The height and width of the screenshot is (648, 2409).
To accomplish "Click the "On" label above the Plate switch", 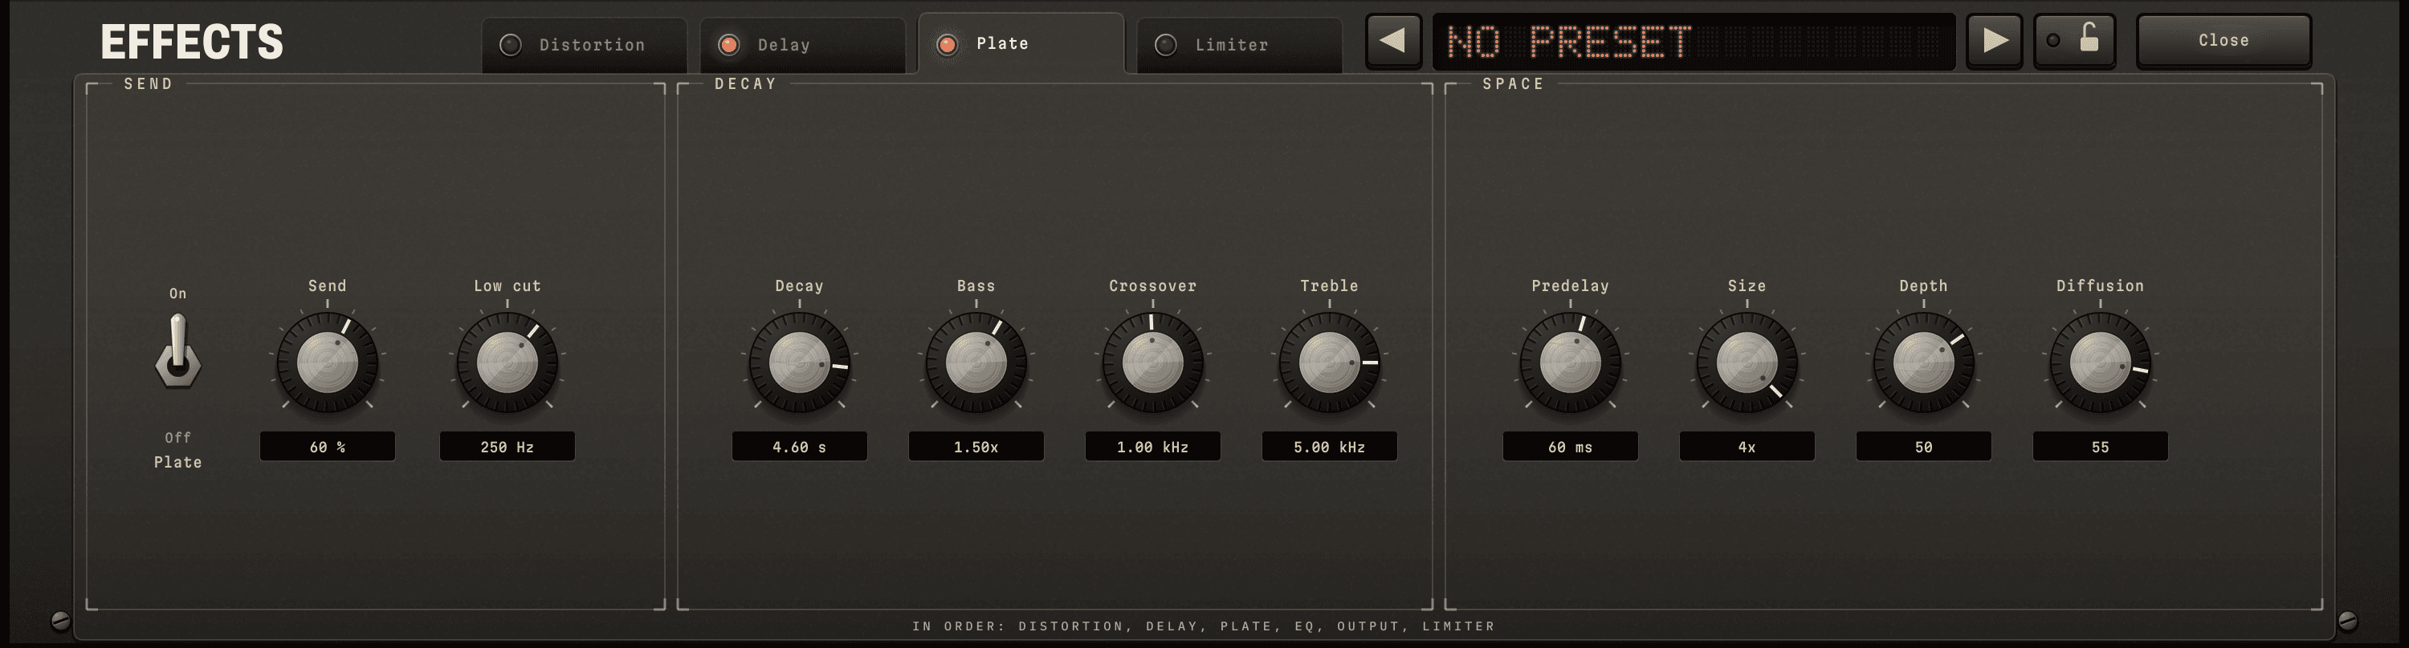I will [x=177, y=294].
